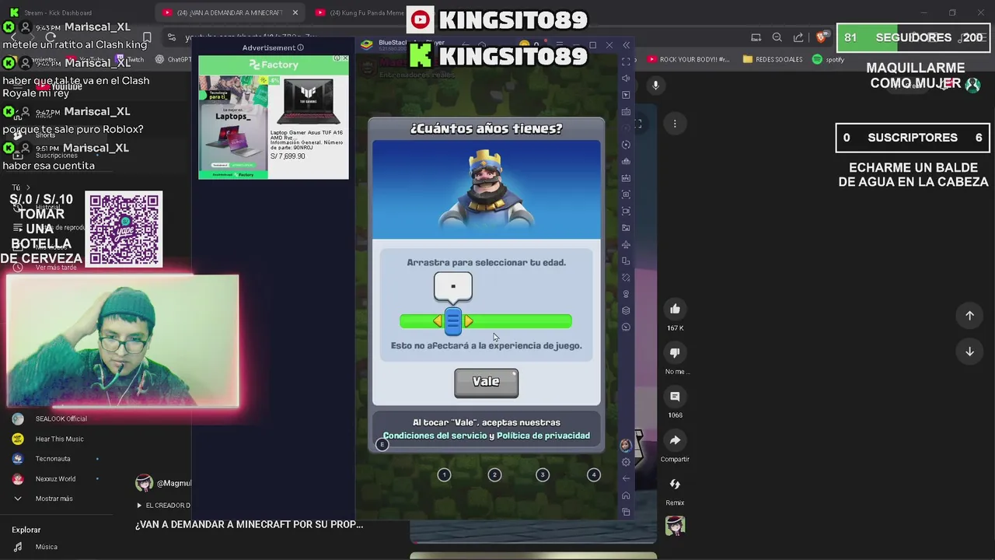Click the BlueStacks airplane mode icon
The width and height of the screenshot is (995, 560).
pos(626,245)
